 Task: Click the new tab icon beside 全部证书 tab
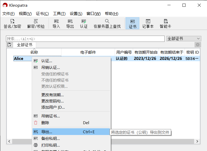pyautogui.click(x=10, y=45)
